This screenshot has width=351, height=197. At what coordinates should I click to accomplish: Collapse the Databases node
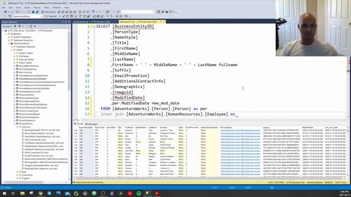click(x=6, y=34)
